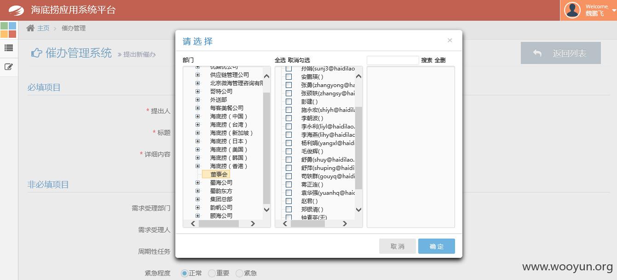Click department tree scroll-right arrow

[253, 223]
